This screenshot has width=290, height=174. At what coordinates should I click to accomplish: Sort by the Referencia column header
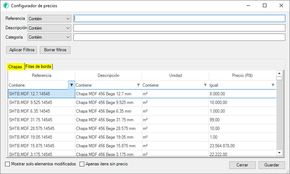(x=42, y=75)
